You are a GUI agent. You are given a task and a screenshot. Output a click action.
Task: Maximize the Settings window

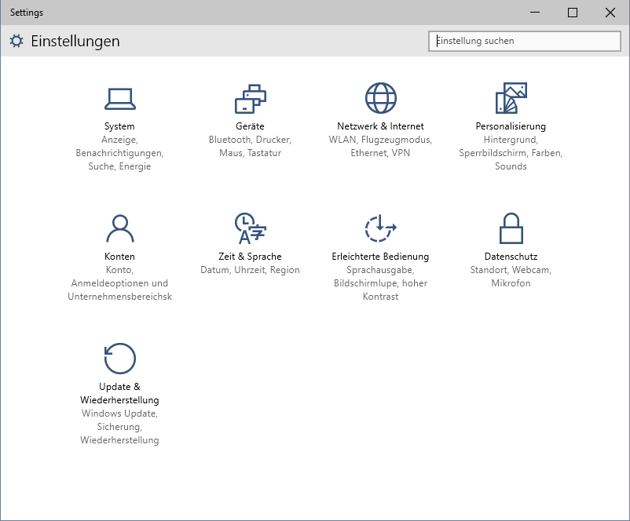coord(573,13)
